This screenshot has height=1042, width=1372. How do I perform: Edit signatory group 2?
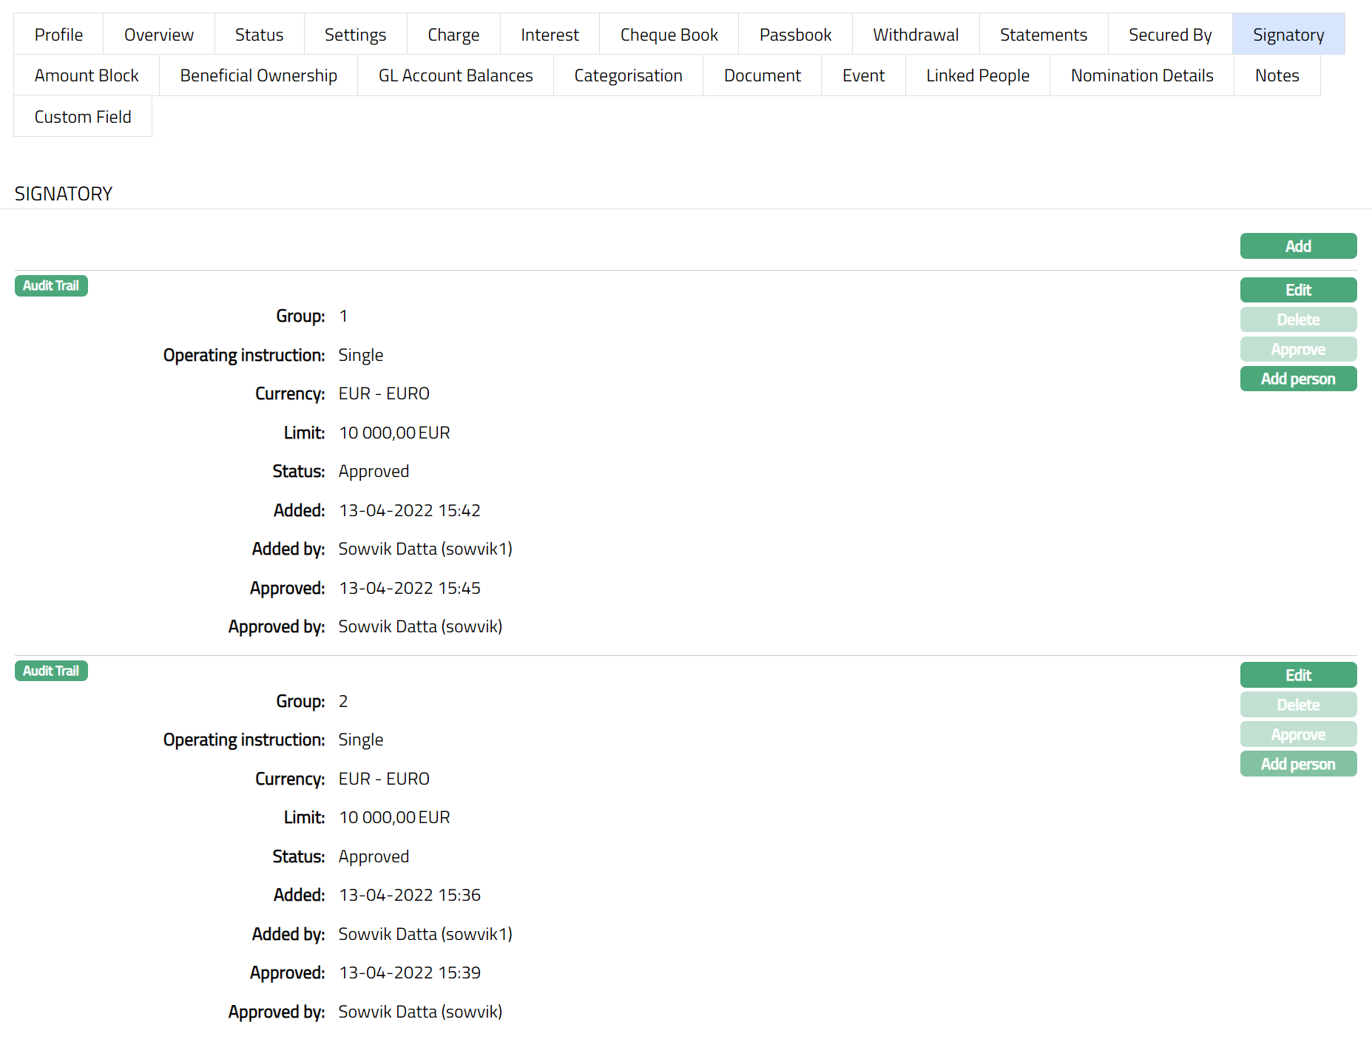pyautogui.click(x=1297, y=675)
